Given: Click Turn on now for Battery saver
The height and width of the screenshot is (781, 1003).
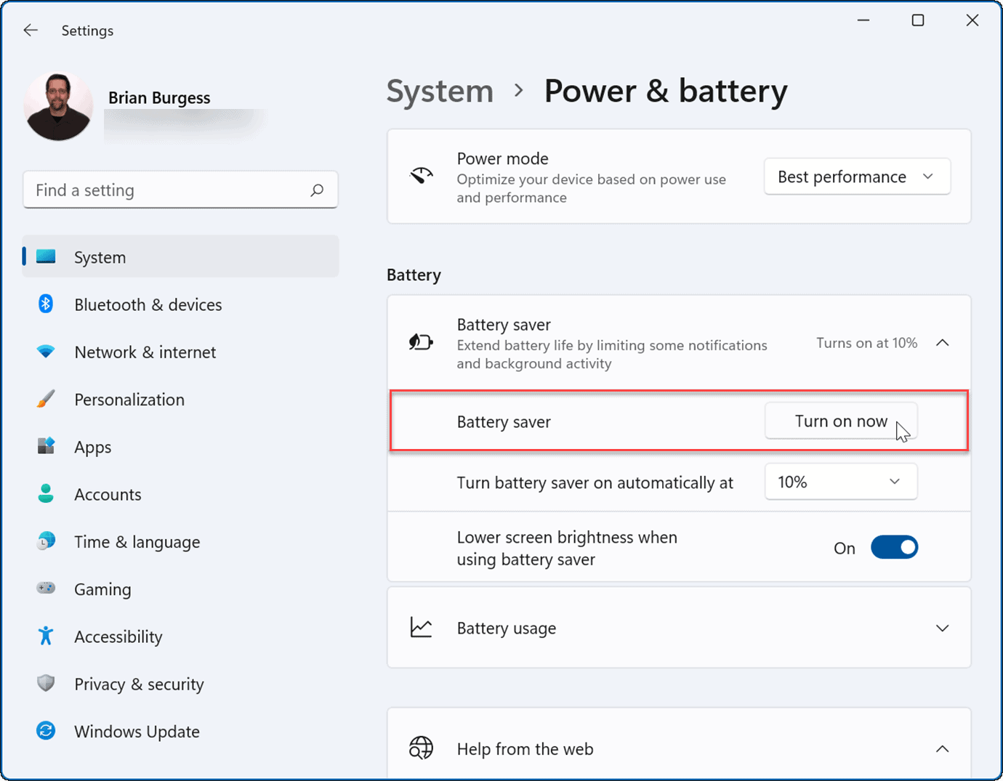Looking at the screenshot, I should pyautogui.click(x=841, y=421).
